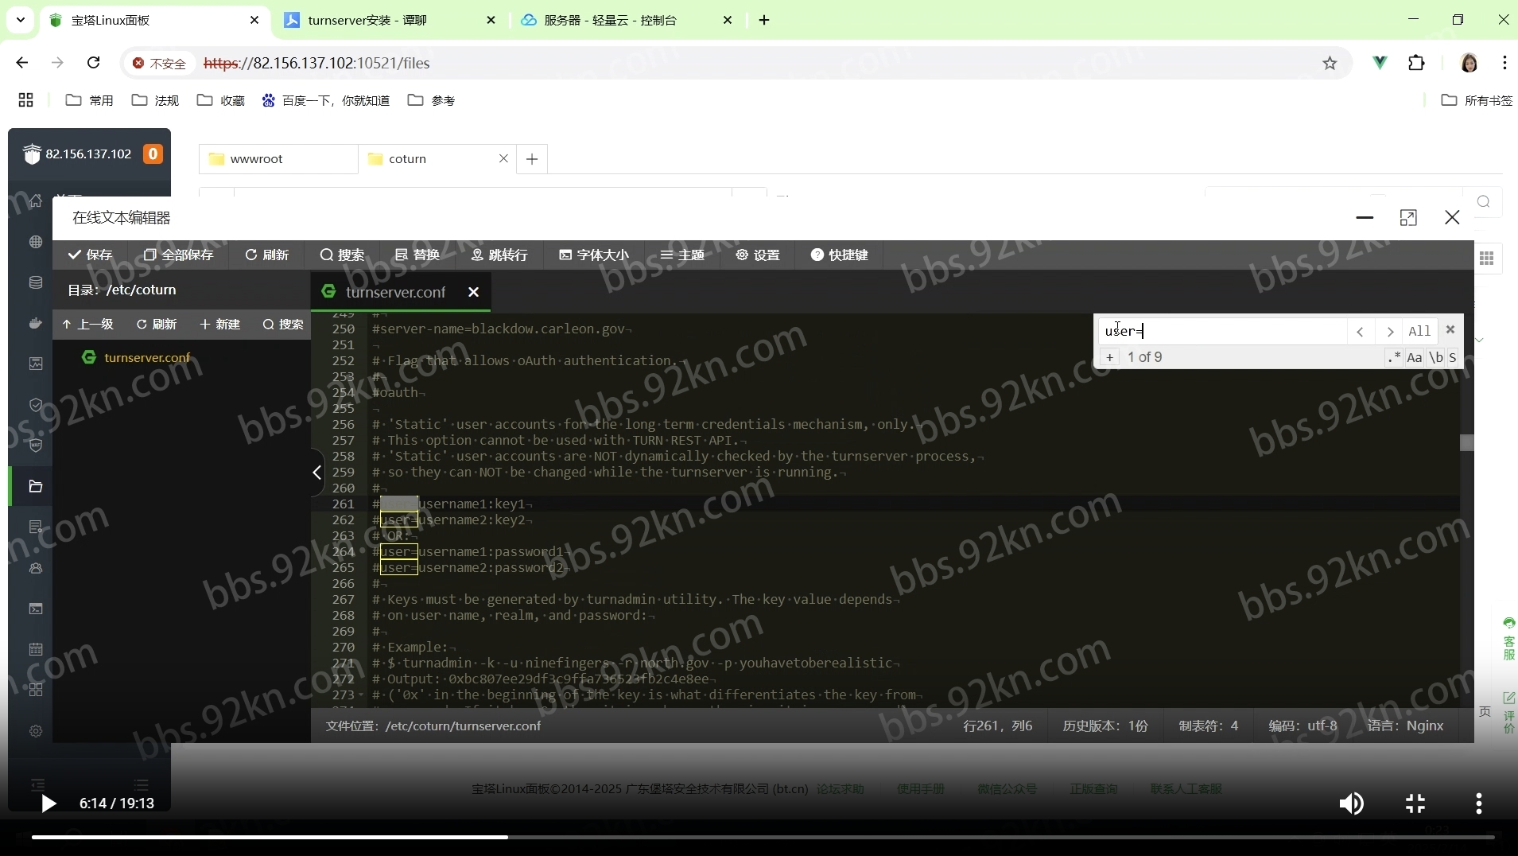Collapse code fold arrow at line 273
Screen dimensions: 1518x856
(x=363, y=695)
